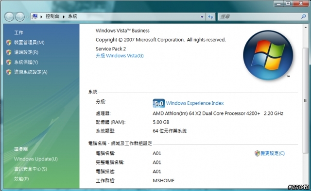Click the refresh button beside address bar

pos(210,17)
